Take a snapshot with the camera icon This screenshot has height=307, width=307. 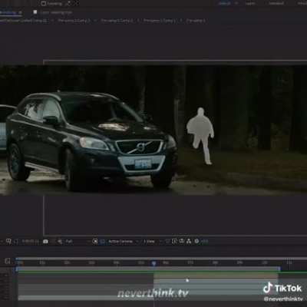coord(45,241)
